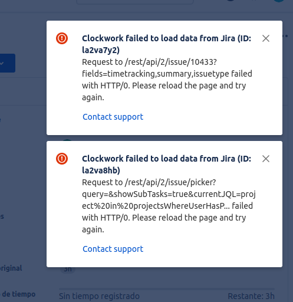This screenshot has height=302, width=293.
Task: Click the 'original' estimate field label
Action: (11, 268)
